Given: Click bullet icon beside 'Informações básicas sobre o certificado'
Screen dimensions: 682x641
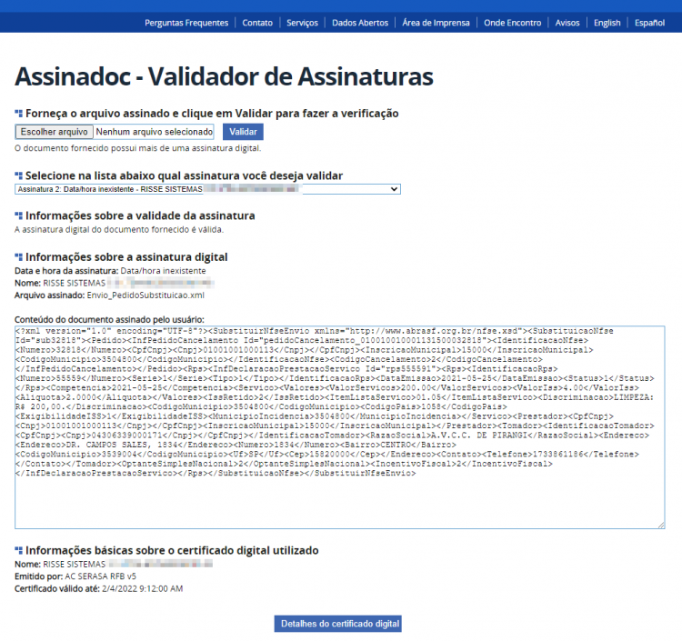Looking at the screenshot, I should pos(19,551).
